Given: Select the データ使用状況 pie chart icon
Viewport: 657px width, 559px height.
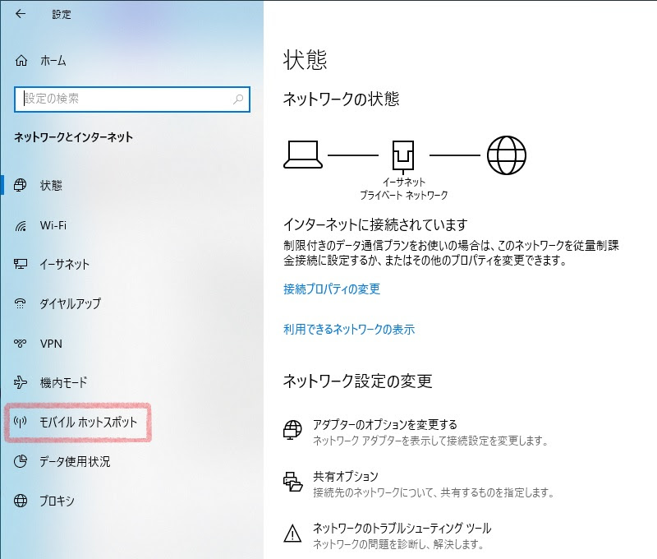Looking at the screenshot, I should point(20,461).
